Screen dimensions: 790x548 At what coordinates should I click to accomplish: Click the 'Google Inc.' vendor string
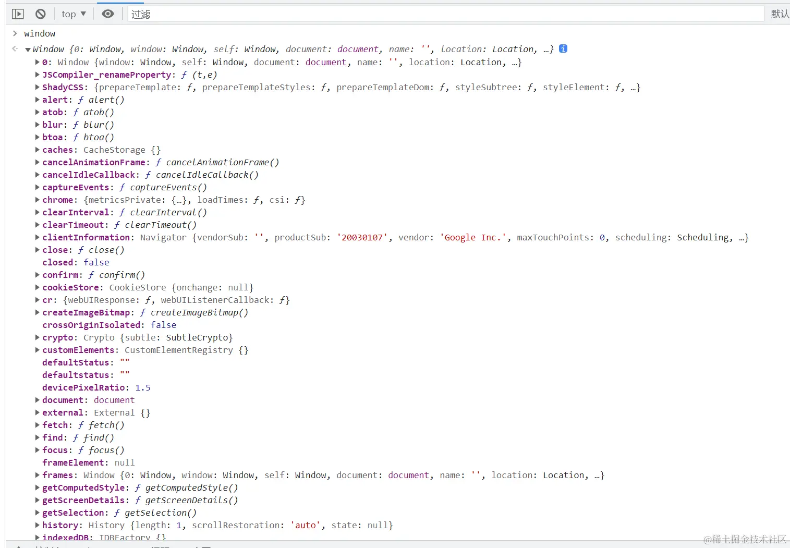tap(473, 237)
